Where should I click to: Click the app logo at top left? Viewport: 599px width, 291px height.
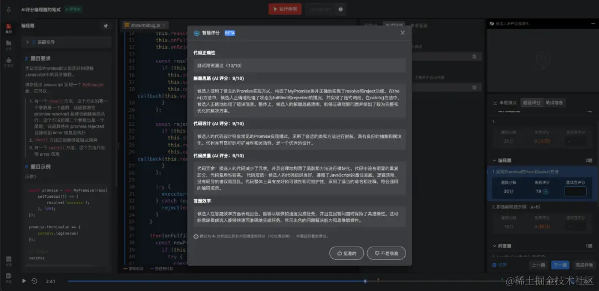(8, 9)
